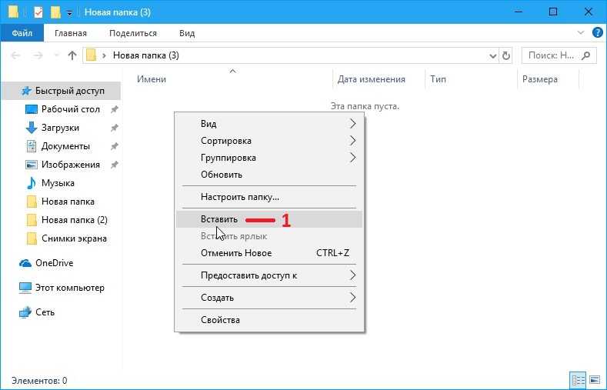Open the Предоставить доступ к submenu
The image size is (607, 390).
coord(269,275)
